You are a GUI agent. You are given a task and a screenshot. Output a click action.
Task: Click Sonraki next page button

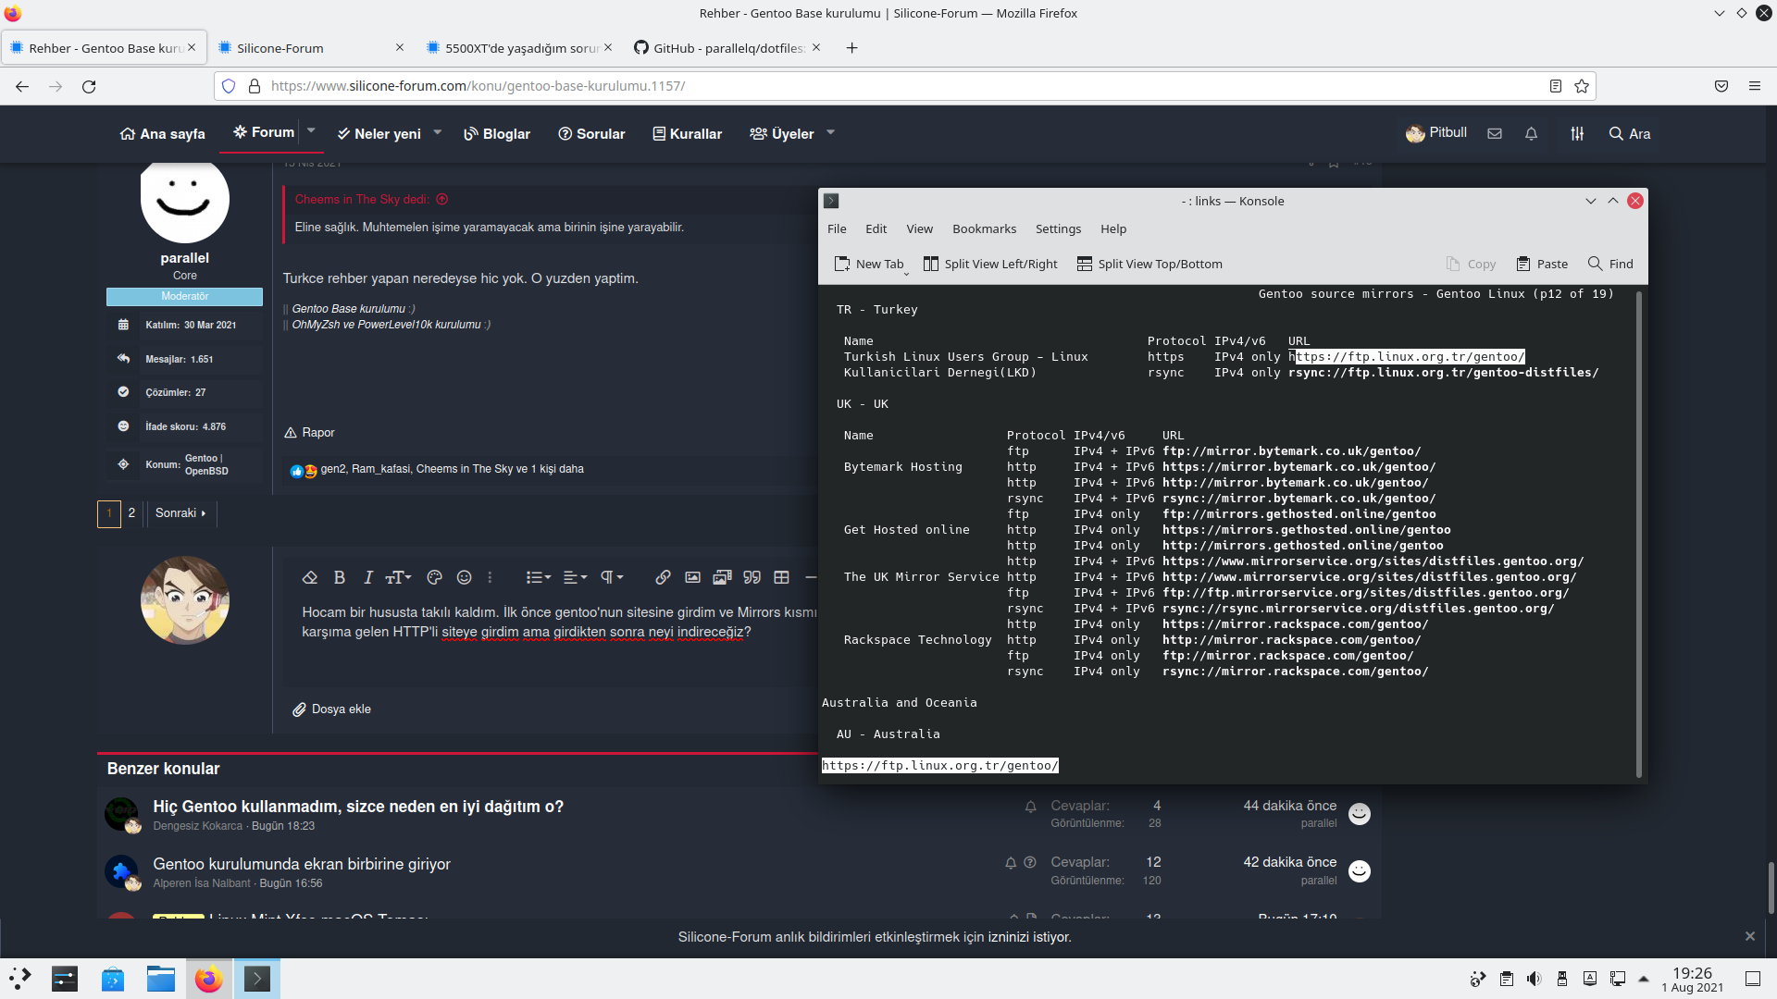point(180,513)
